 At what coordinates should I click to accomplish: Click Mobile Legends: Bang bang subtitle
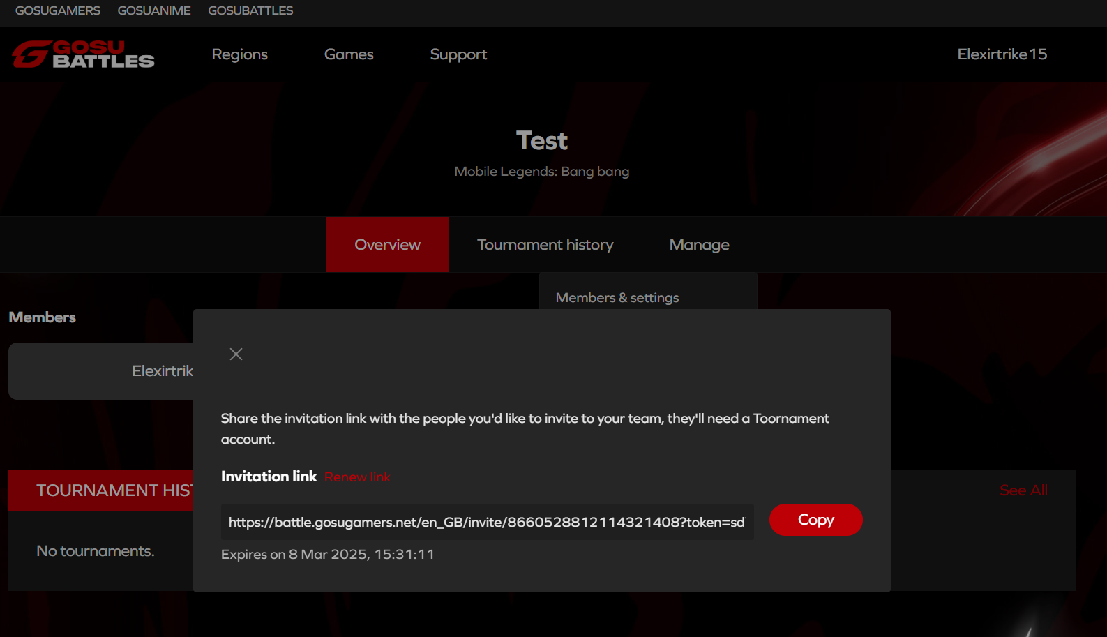[542, 172]
